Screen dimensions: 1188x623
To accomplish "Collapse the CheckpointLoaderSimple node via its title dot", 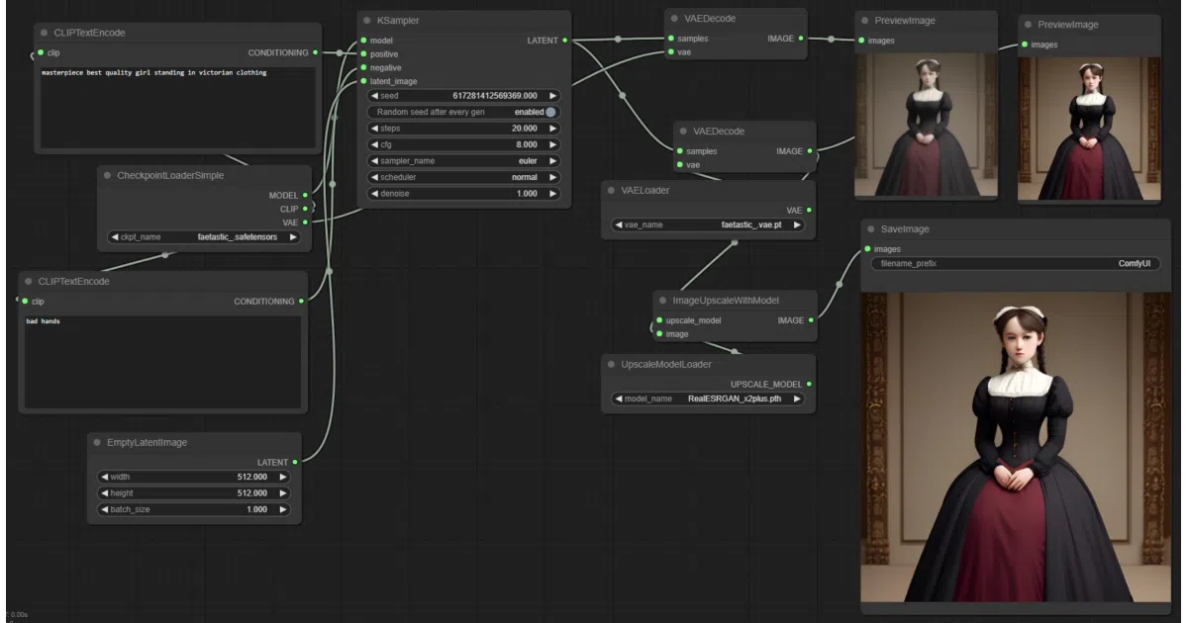I will click(x=106, y=175).
